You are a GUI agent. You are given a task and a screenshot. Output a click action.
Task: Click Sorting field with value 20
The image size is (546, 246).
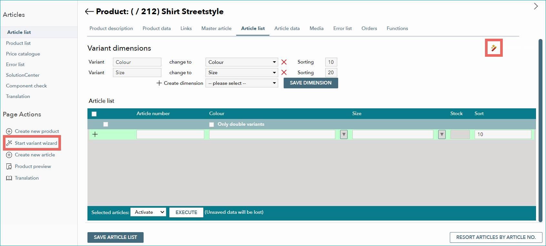331,73
